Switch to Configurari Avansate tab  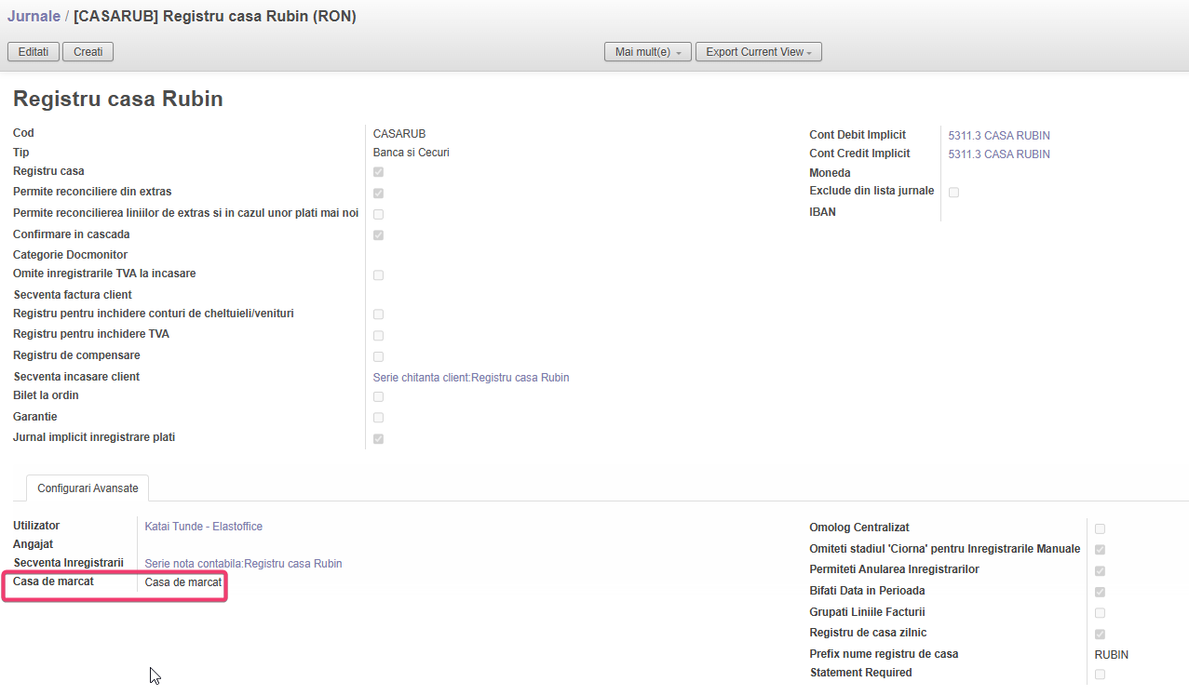tap(88, 488)
